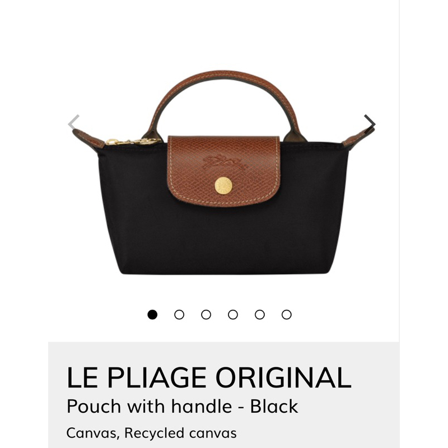Click the brown leather flap of the pouch

click(x=223, y=171)
